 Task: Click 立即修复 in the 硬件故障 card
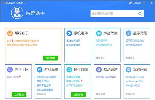[x=78, y=95]
